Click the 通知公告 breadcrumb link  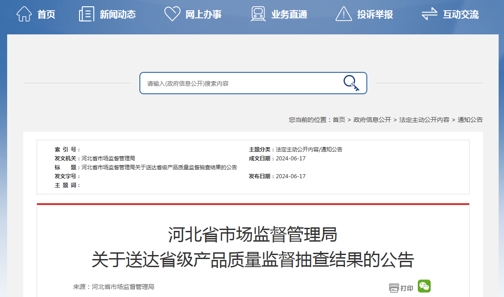[x=470, y=120]
